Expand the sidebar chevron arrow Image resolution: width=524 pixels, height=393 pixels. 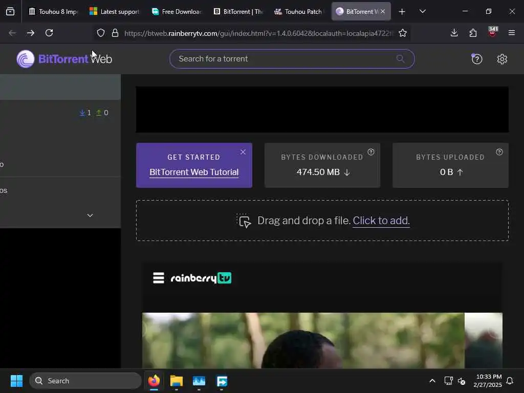point(90,215)
